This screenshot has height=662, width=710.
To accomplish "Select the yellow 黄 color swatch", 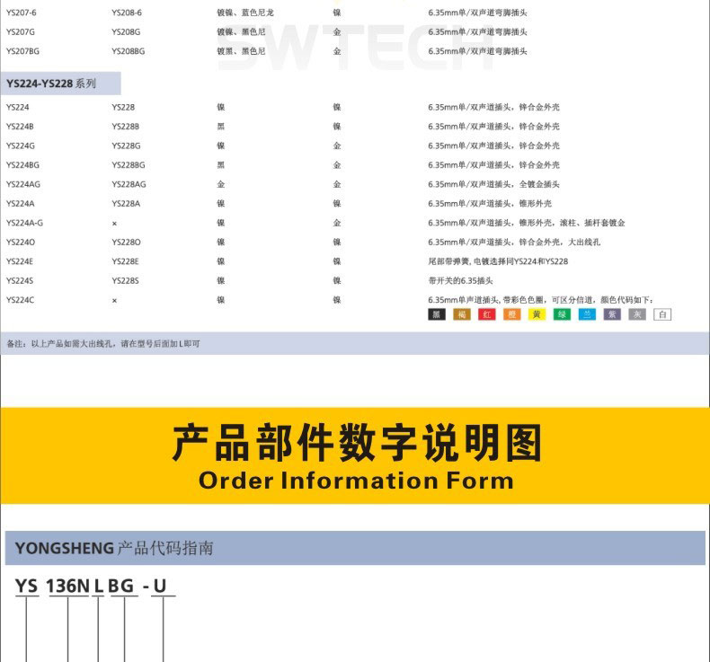I will 537,314.
